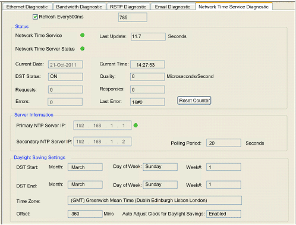The width and height of the screenshot is (296, 225).
Task: Go to the Email Diagnostic tab
Action: pyautogui.click(x=172, y=7)
